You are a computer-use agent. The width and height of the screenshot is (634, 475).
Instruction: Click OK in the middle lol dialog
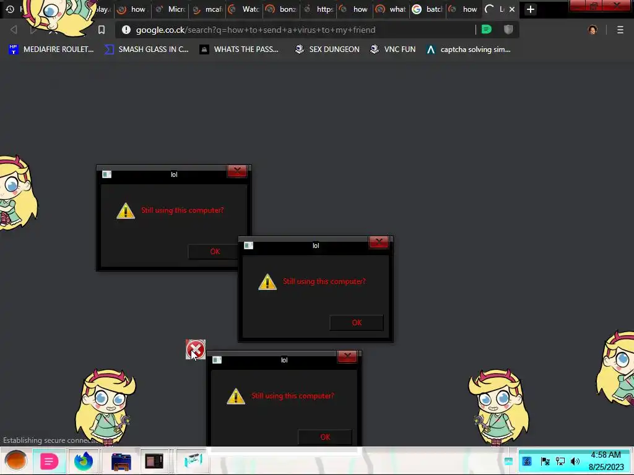click(x=357, y=322)
